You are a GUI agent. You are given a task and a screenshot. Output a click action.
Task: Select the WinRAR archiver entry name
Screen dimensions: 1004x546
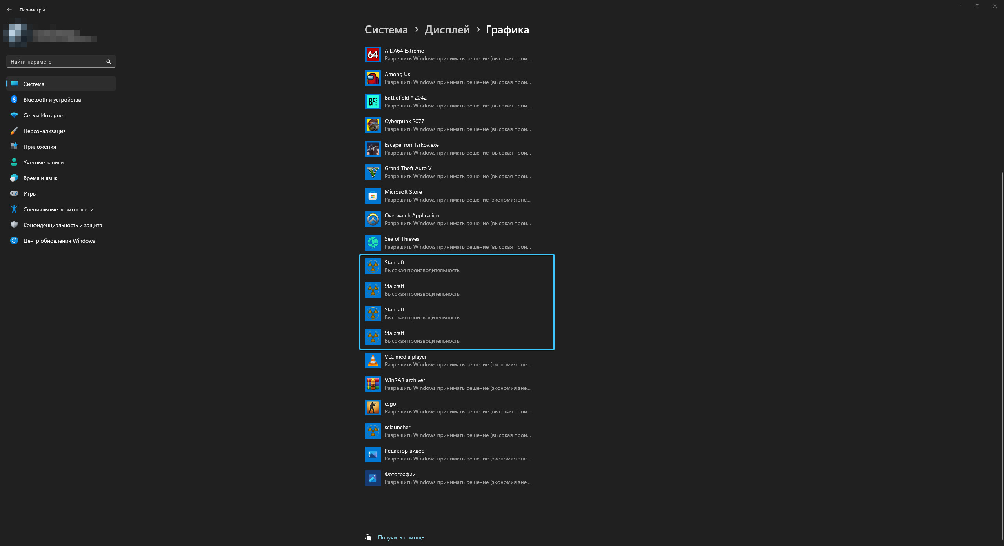(x=404, y=380)
